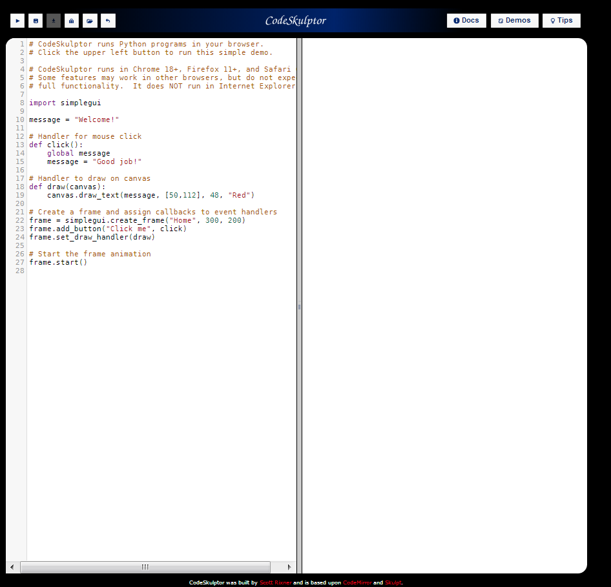Open a local file via folder icon
This screenshot has height=587, width=611.
click(x=89, y=20)
